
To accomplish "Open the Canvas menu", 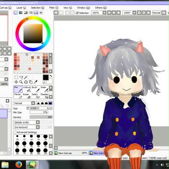I will 6,8.
